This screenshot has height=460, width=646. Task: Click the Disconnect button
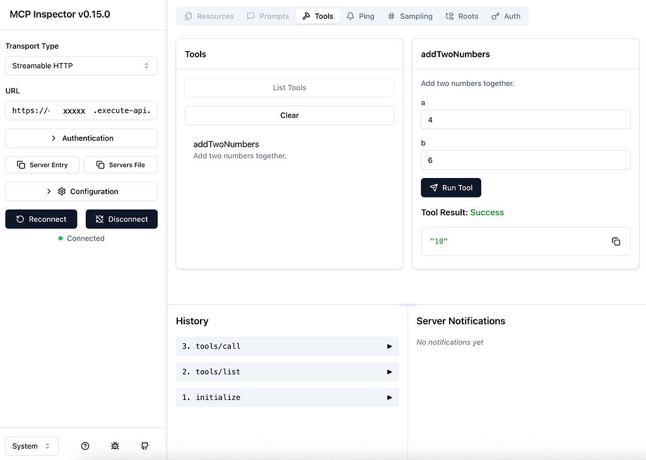(x=122, y=220)
